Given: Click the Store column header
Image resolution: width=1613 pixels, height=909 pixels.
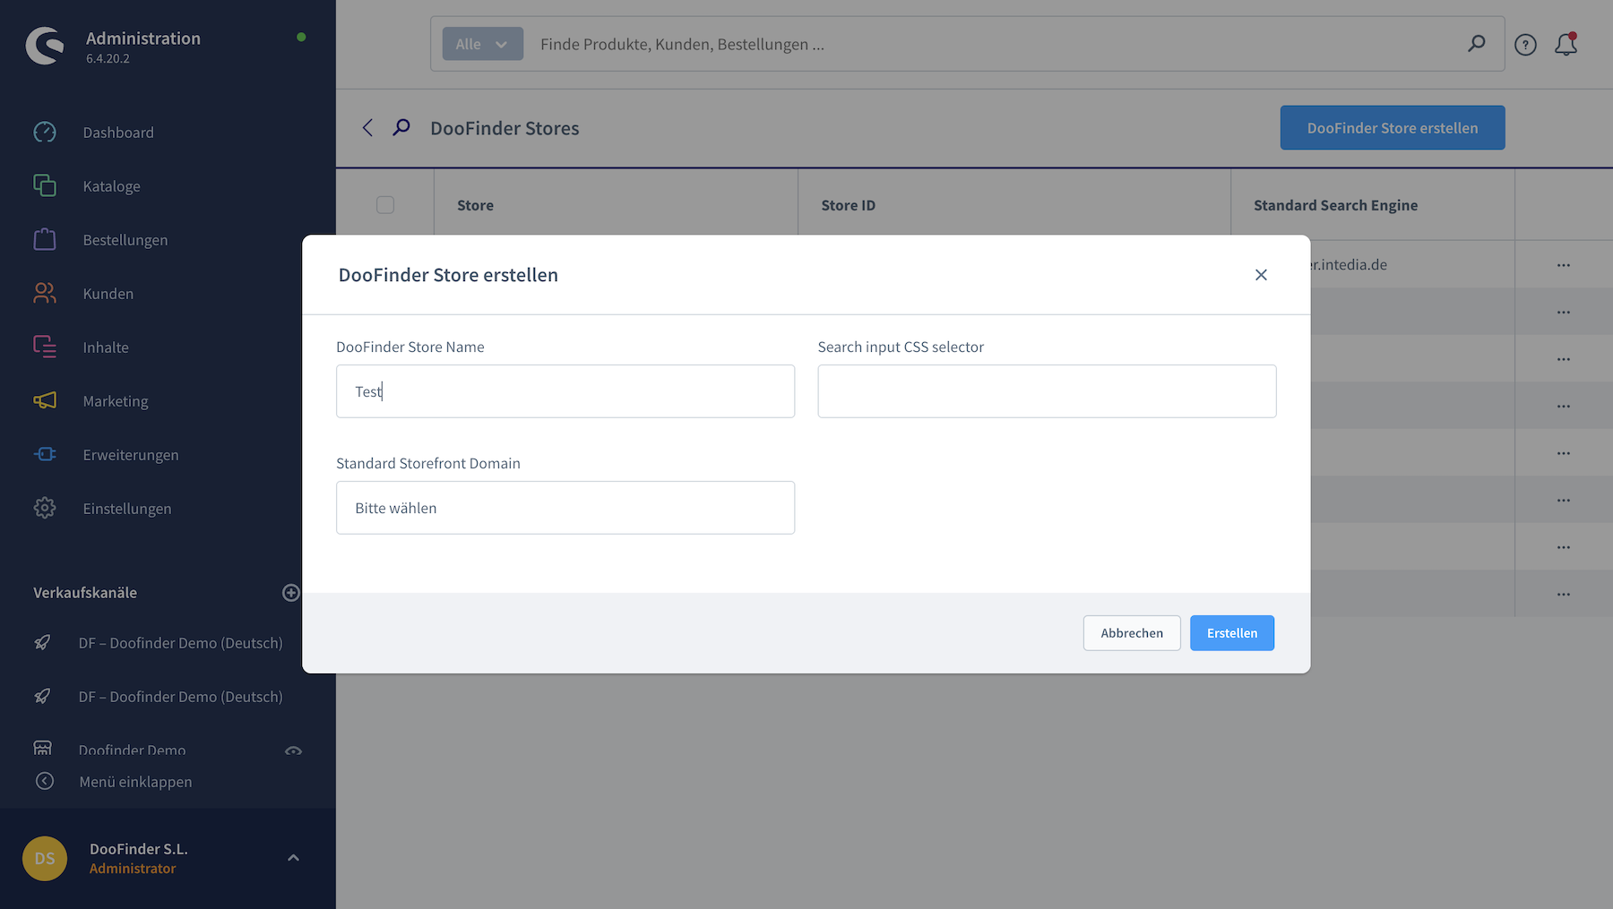Looking at the screenshot, I should (475, 205).
